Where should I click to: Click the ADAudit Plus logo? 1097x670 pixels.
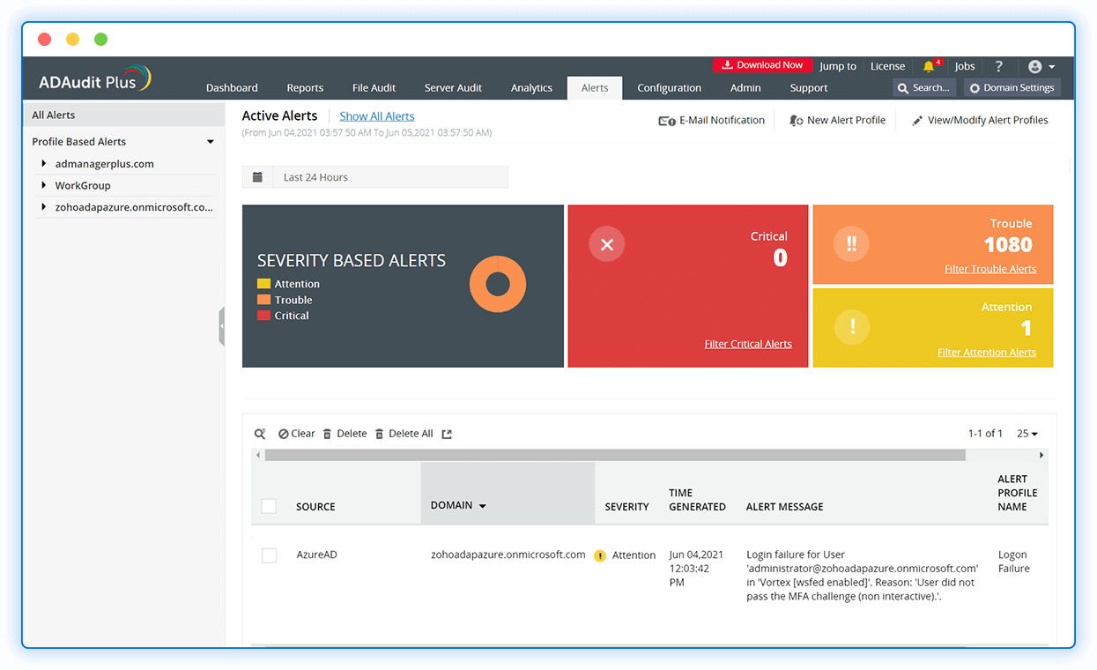coord(94,79)
